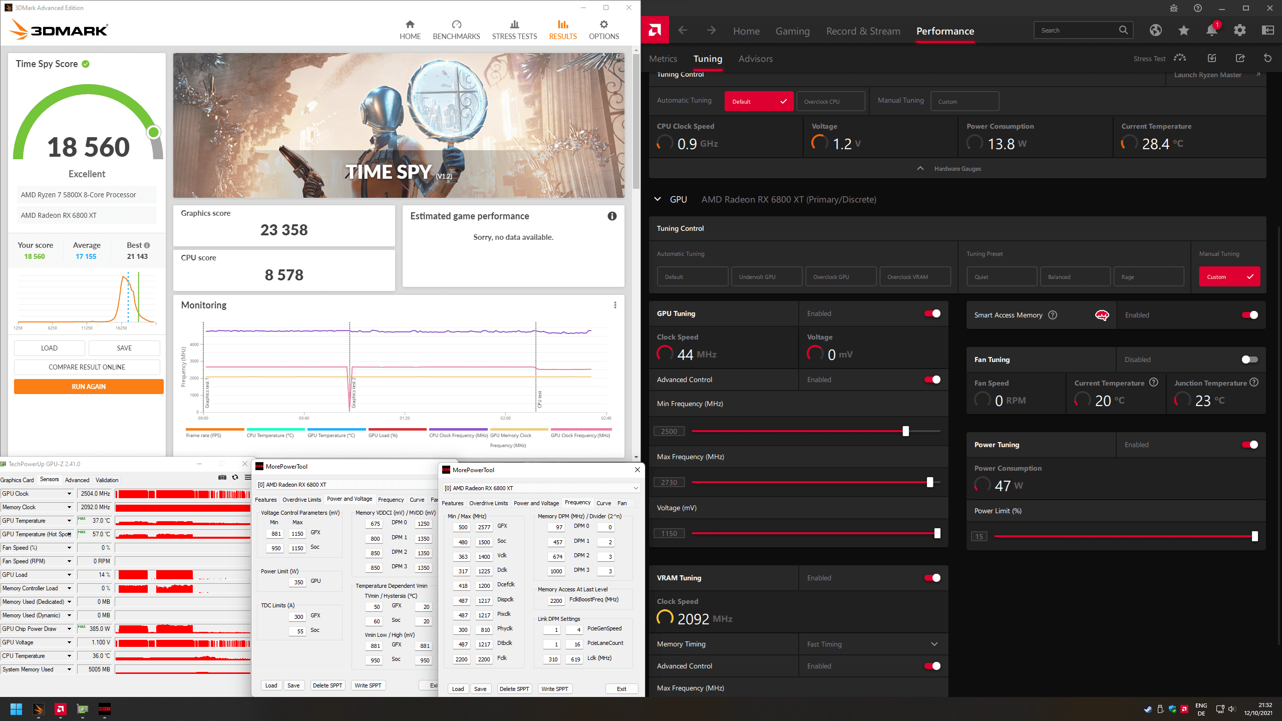Collapse the GPU section chevron
1282x721 pixels.
pyautogui.click(x=658, y=199)
